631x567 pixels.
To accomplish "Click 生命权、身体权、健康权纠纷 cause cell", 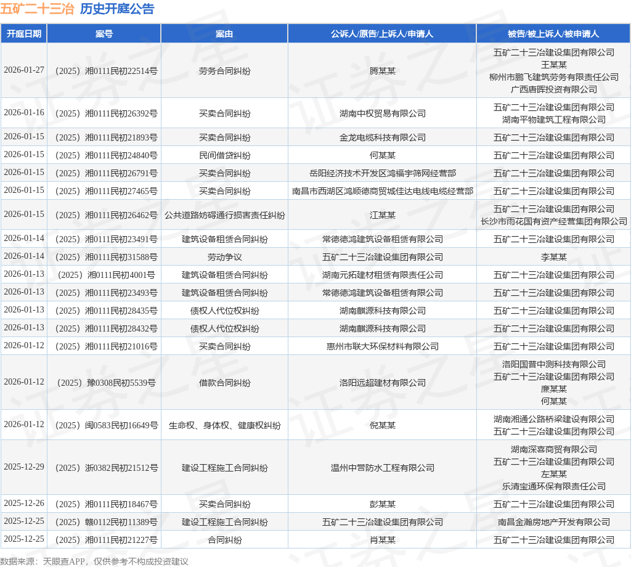I will (224, 425).
